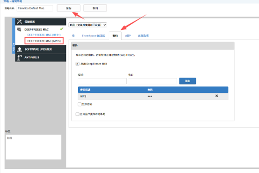Open the enable/install settings dropdown
This screenshot has width=259, height=173.
(x=87, y=25)
